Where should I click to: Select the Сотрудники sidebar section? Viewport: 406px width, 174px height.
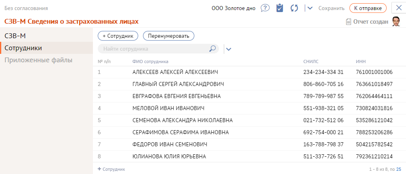point(46,48)
